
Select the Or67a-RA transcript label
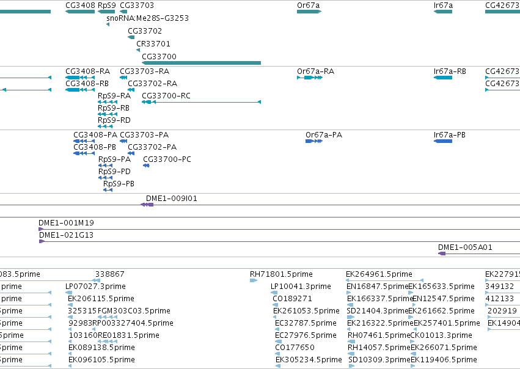coord(316,71)
